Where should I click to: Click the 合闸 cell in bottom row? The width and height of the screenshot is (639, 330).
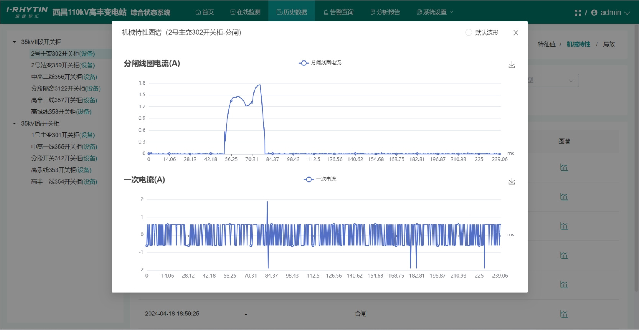pyautogui.click(x=361, y=314)
